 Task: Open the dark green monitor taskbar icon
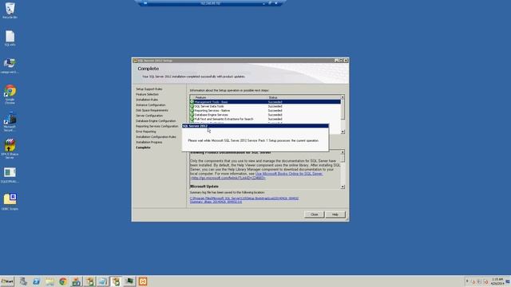coord(129,281)
